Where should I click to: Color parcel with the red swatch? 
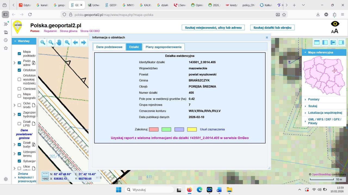(154, 129)
